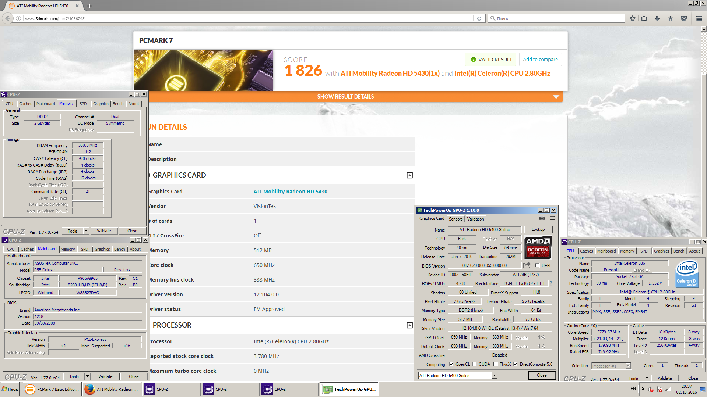Open the Firefox downloads arrow icon

(657, 18)
